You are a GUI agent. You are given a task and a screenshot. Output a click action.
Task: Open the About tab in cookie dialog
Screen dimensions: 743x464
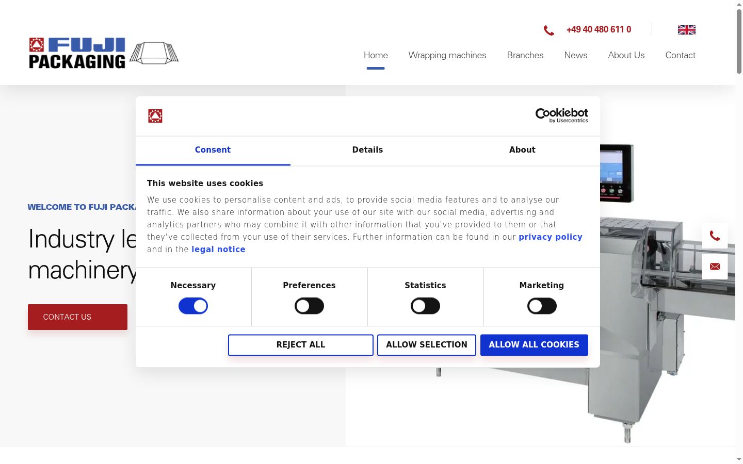click(522, 150)
